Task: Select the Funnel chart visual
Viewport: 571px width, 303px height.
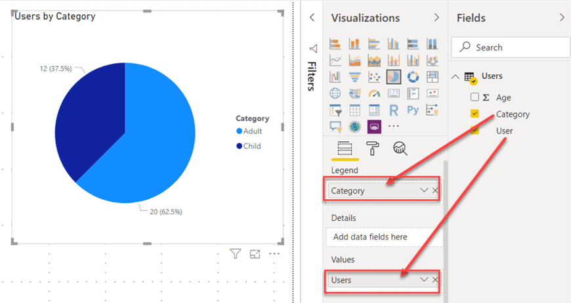Action: tap(354, 77)
